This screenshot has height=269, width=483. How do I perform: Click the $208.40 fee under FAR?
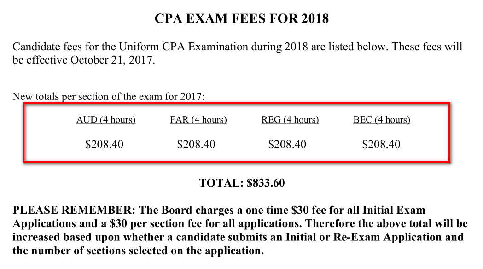(196, 144)
